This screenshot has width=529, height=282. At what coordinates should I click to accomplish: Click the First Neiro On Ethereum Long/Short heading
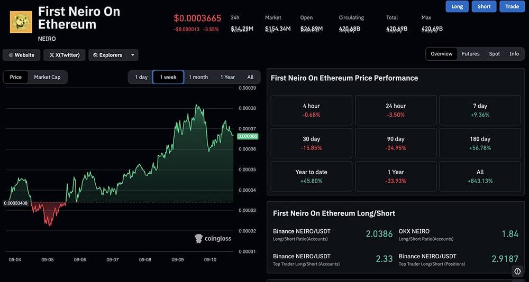pos(334,213)
